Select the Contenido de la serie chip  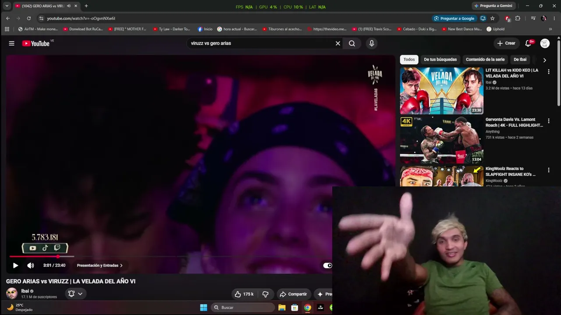coord(485,59)
